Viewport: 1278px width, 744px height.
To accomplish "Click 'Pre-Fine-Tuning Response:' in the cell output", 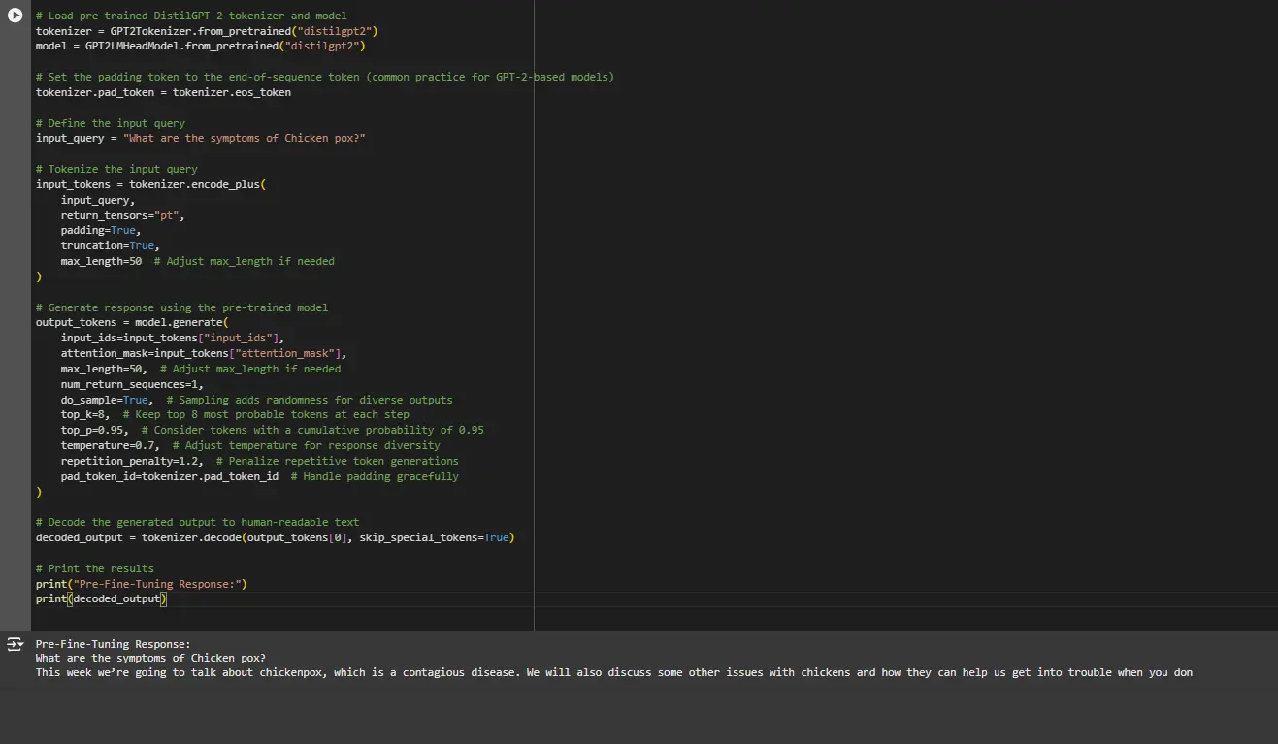I will [x=114, y=644].
